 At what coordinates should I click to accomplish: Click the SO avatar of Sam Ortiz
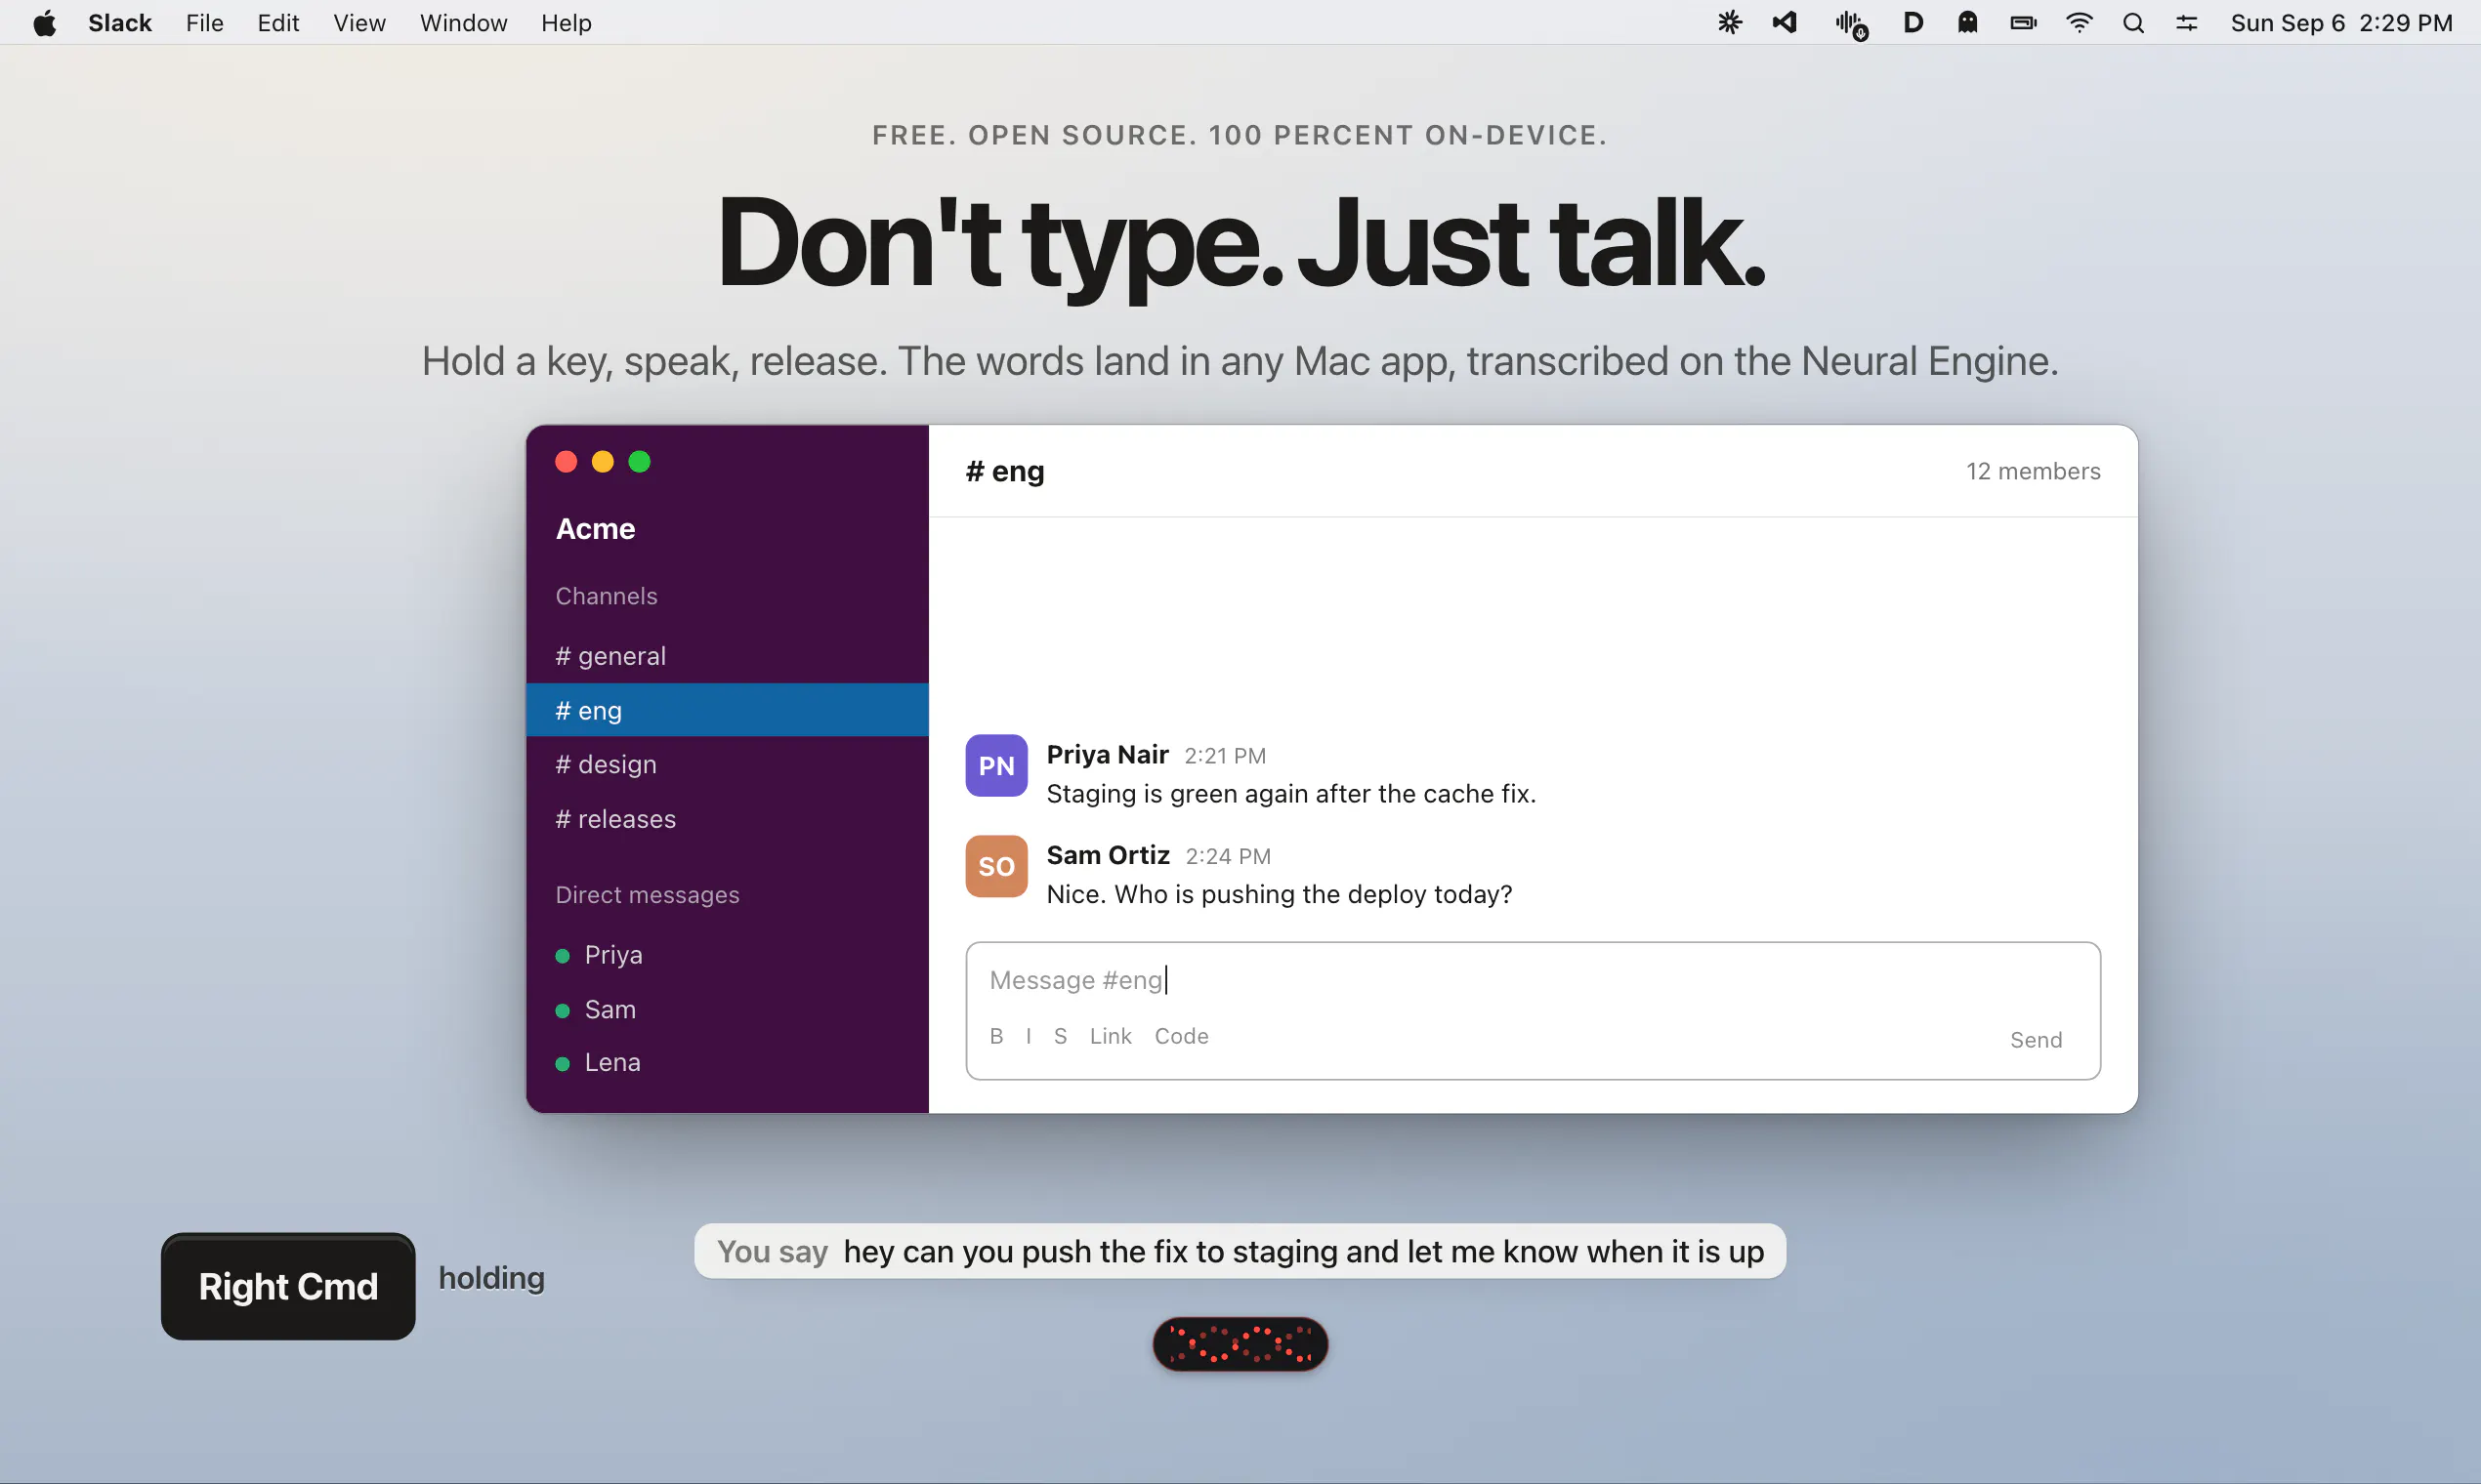pos(996,866)
